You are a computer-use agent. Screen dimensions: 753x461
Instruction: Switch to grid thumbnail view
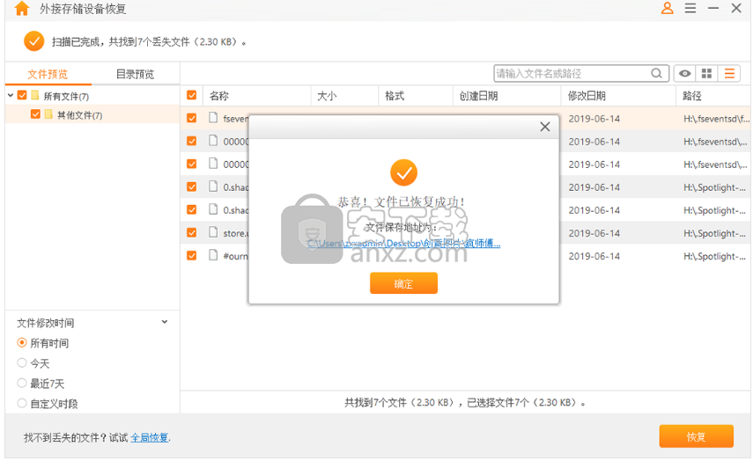click(706, 73)
